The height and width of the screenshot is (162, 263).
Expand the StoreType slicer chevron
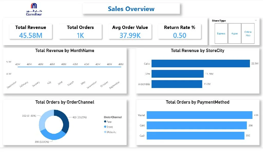pos(256,21)
